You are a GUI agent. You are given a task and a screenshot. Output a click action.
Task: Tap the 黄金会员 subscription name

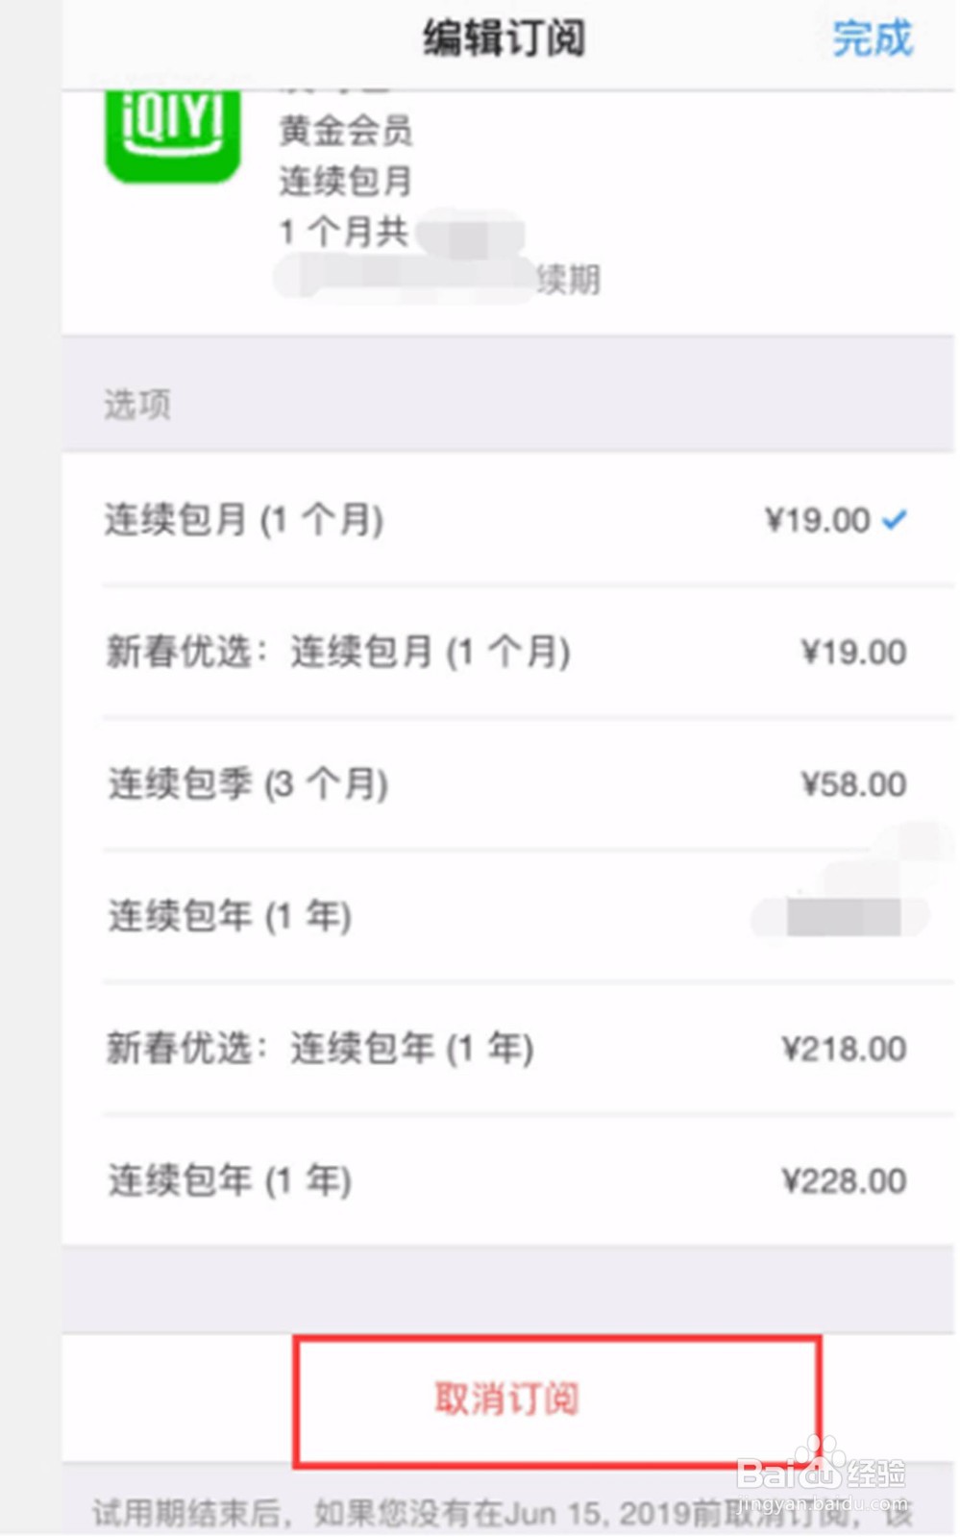point(346,131)
